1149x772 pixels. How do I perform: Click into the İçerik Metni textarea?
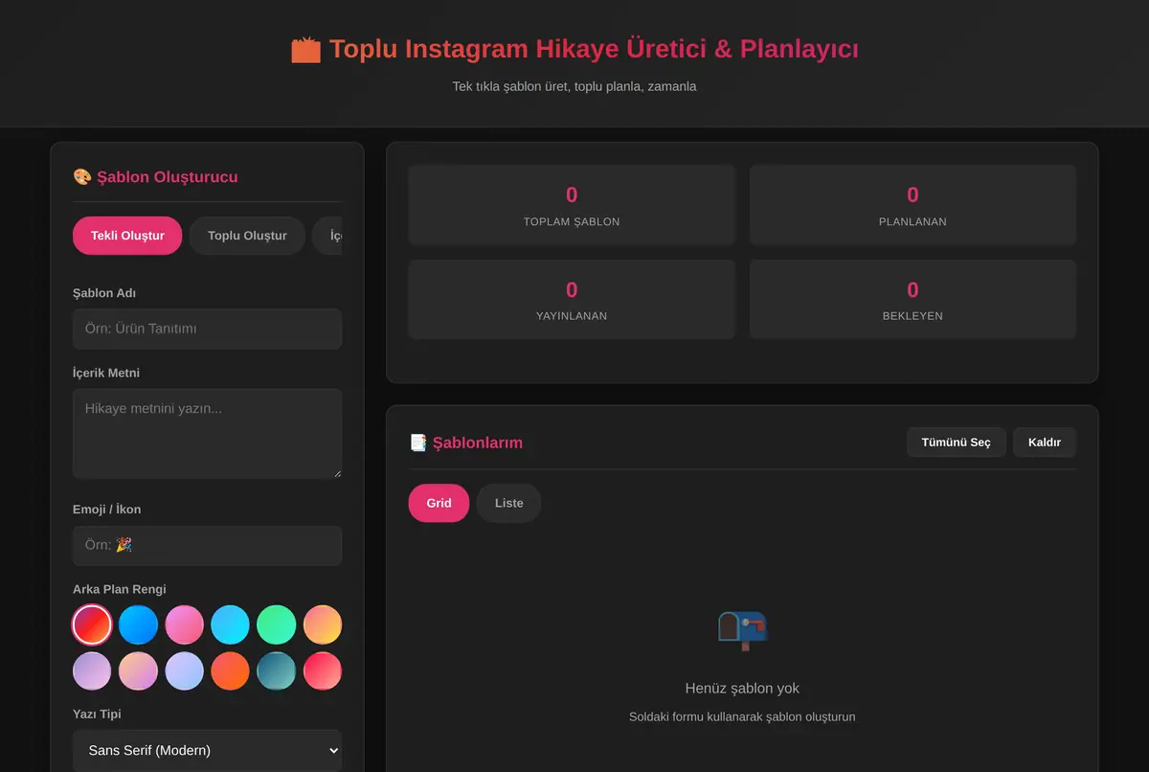207,433
